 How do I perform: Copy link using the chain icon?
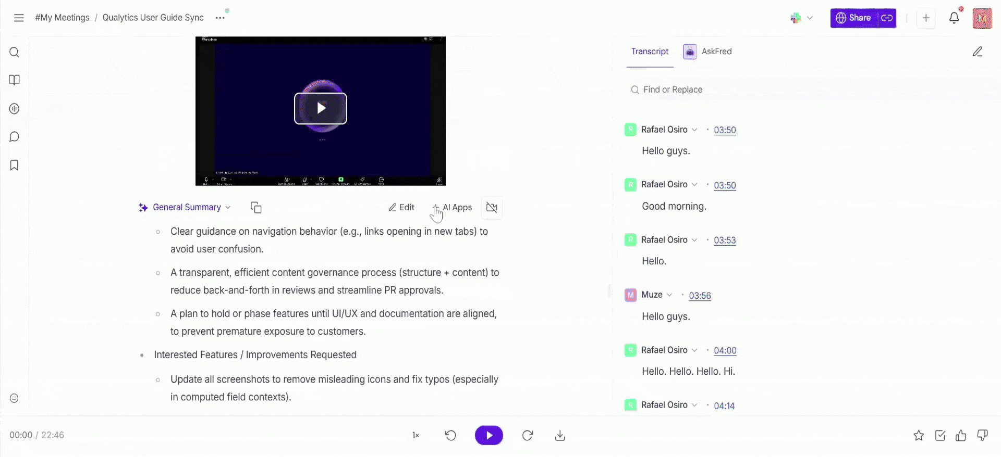point(887,18)
